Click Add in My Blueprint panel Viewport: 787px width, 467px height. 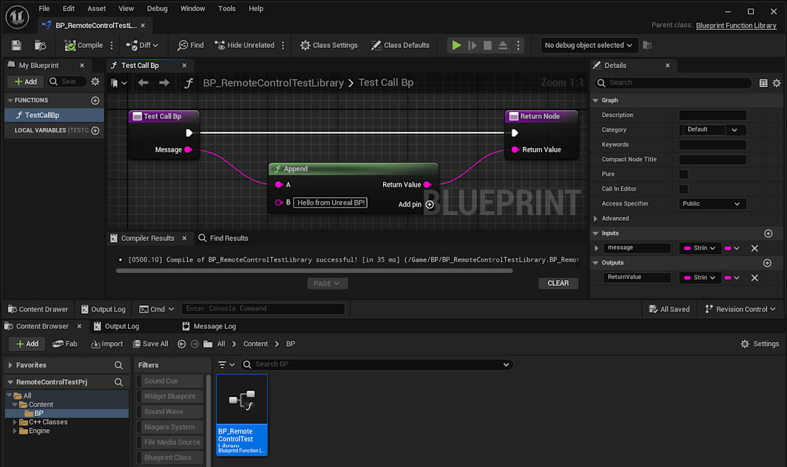point(25,81)
